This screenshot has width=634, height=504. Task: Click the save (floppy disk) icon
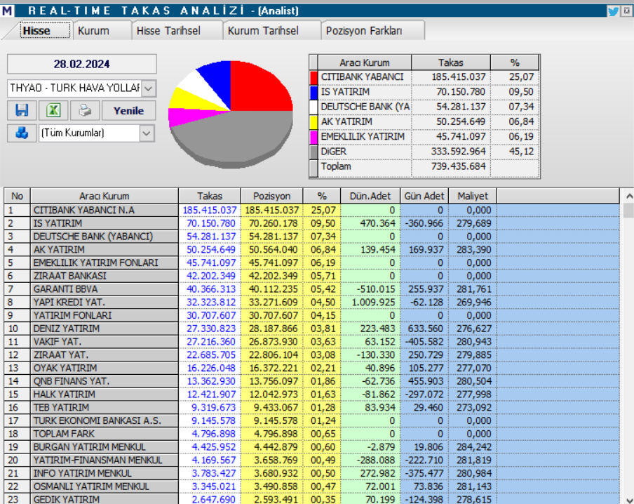[22, 110]
